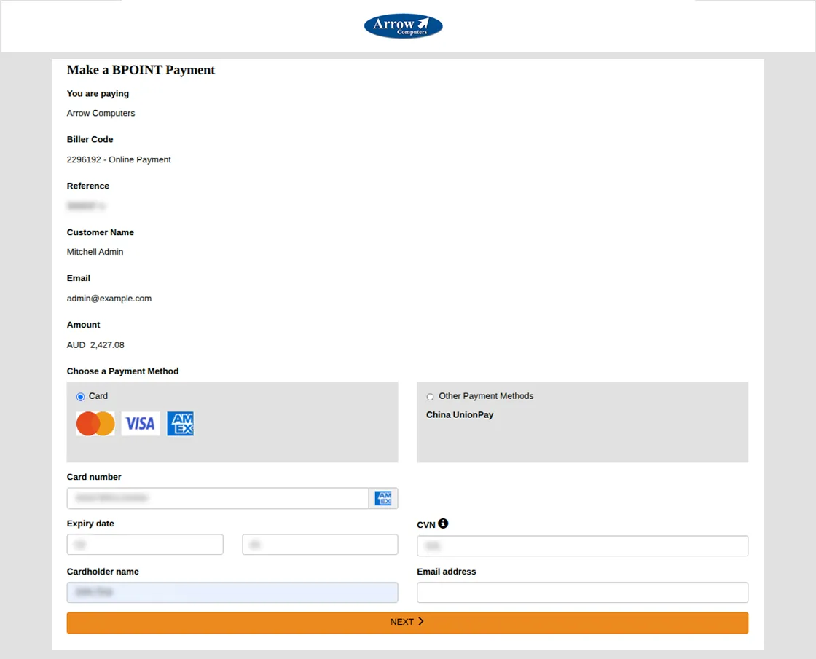Click the China UnionPay label
The height and width of the screenshot is (659, 816).
point(460,414)
